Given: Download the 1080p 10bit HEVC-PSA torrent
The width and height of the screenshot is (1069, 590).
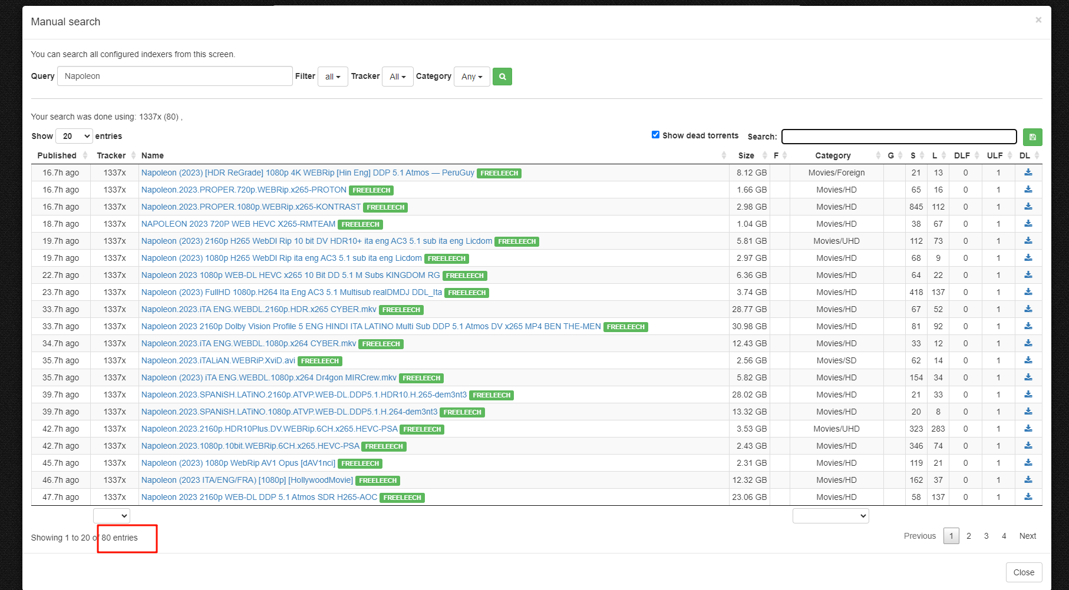Looking at the screenshot, I should click(1028, 446).
